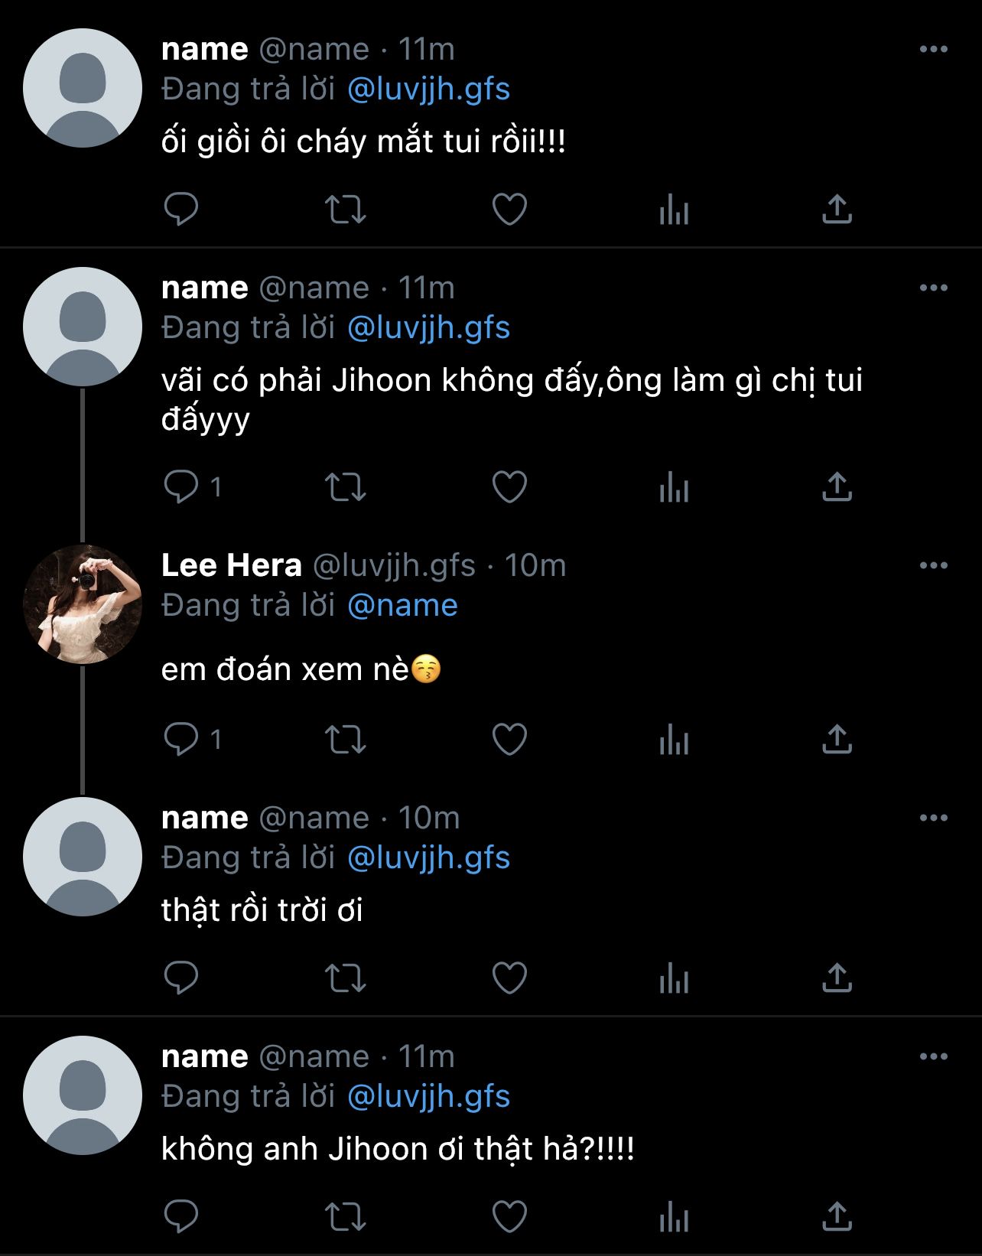Retweet Lee Hera's "em đoán xem nè" reply
This screenshot has width=982, height=1256.
point(346,739)
